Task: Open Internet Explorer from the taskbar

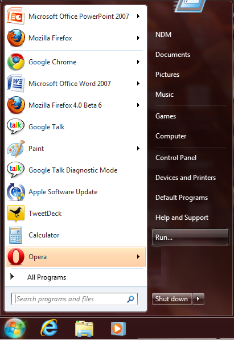Action: [x=49, y=328]
